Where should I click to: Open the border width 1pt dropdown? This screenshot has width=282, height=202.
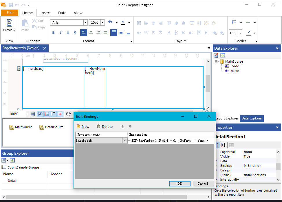(240, 33)
